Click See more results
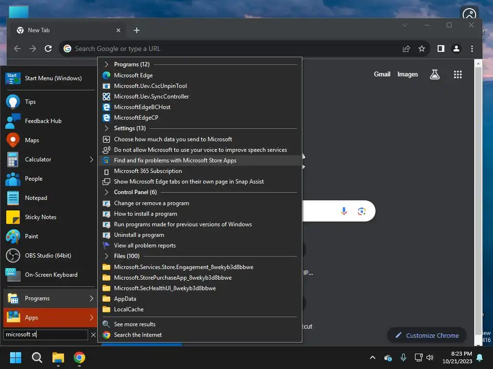 [200, 324]
